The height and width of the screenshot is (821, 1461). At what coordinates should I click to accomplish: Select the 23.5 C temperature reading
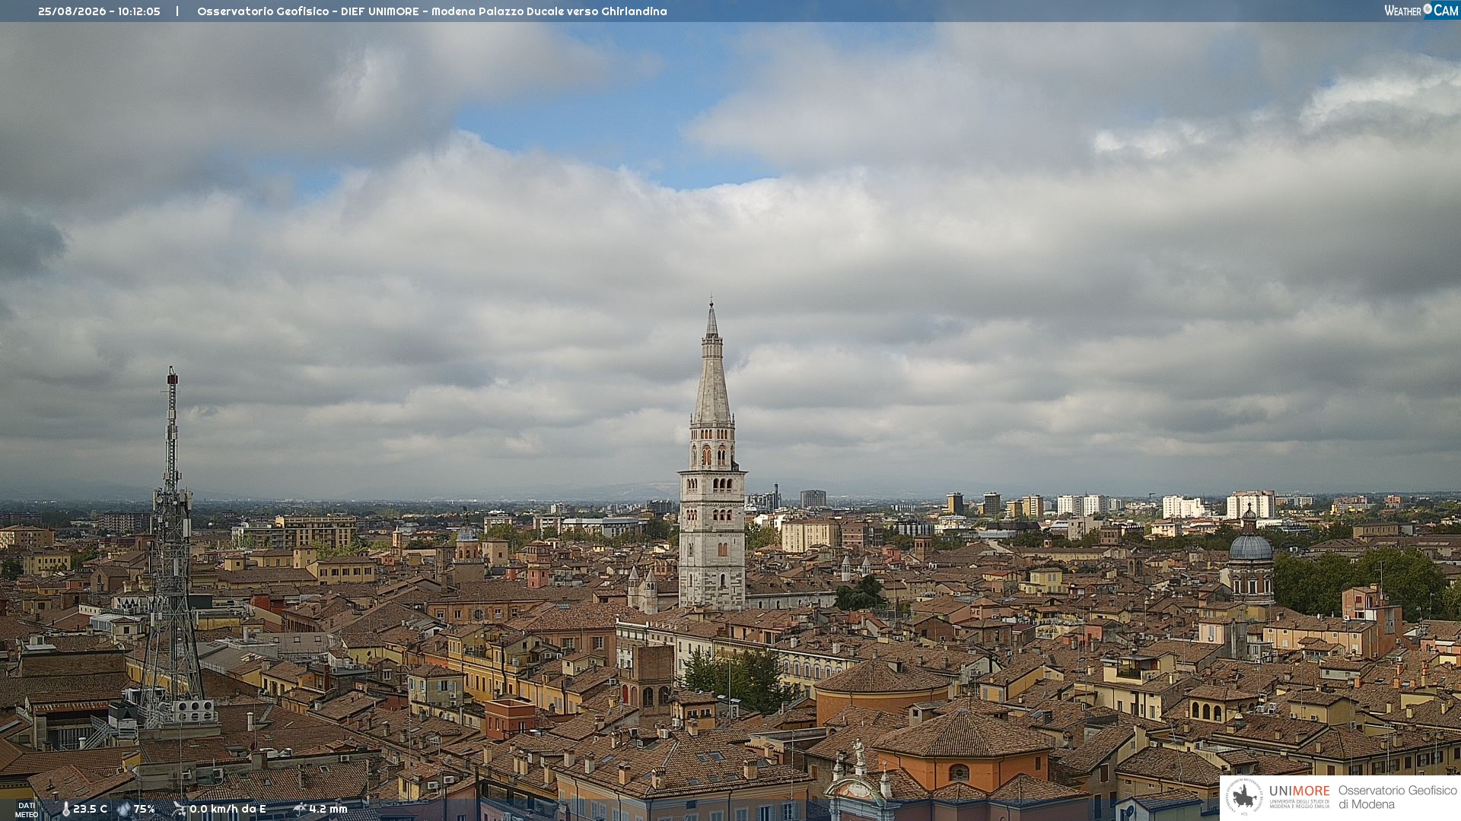pyautogui.click(x=90, y=809)
